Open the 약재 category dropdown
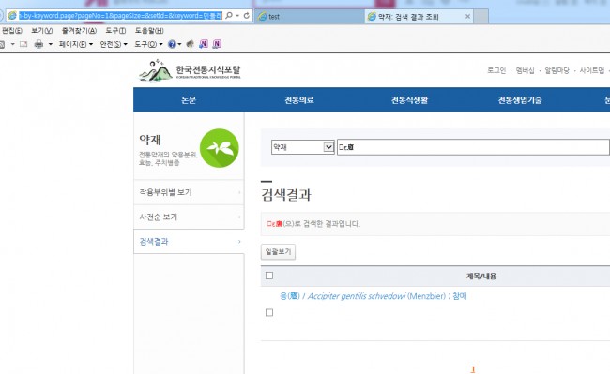 pos(303,147)
